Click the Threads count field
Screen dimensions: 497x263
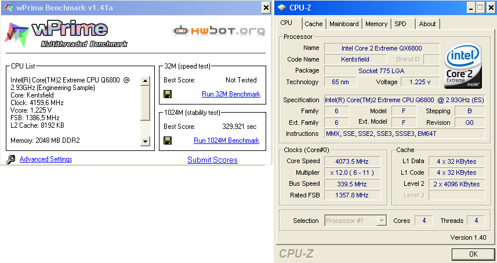pyautogui.click(x=476, y=221)
